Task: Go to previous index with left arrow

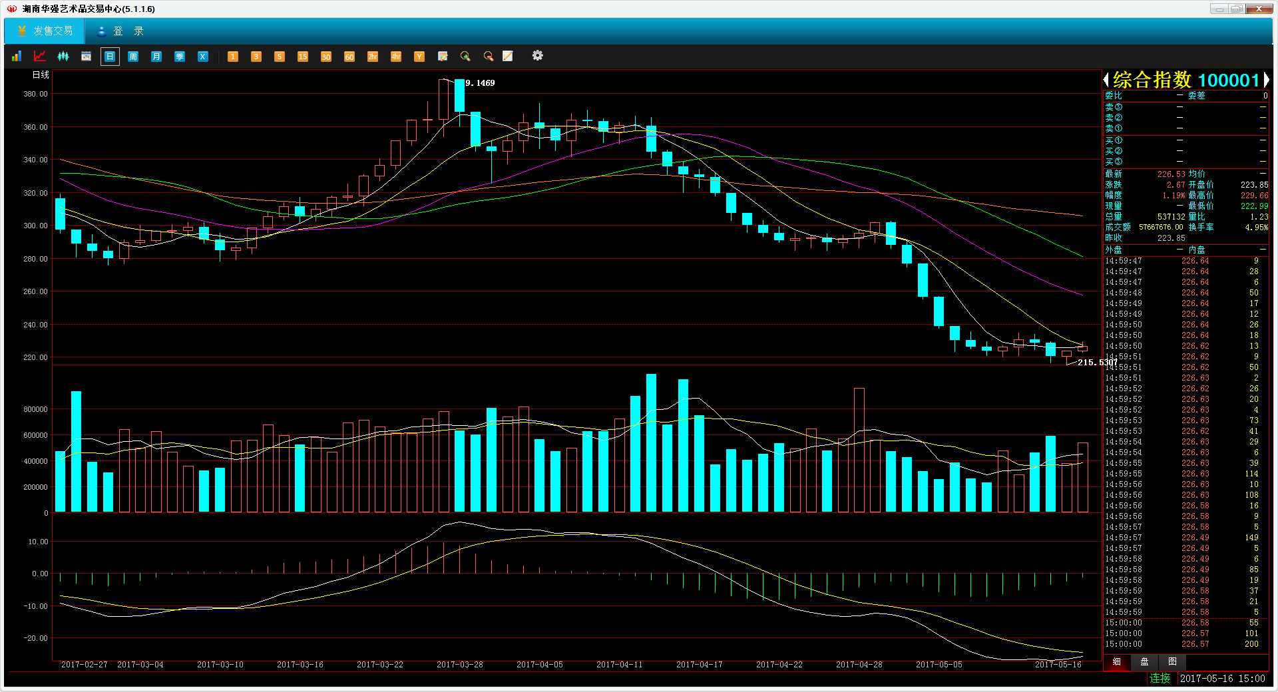Action: [1106, 81]
